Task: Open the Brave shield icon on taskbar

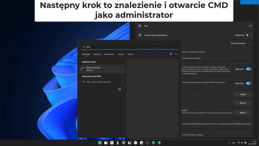Action: coord(123,143)
